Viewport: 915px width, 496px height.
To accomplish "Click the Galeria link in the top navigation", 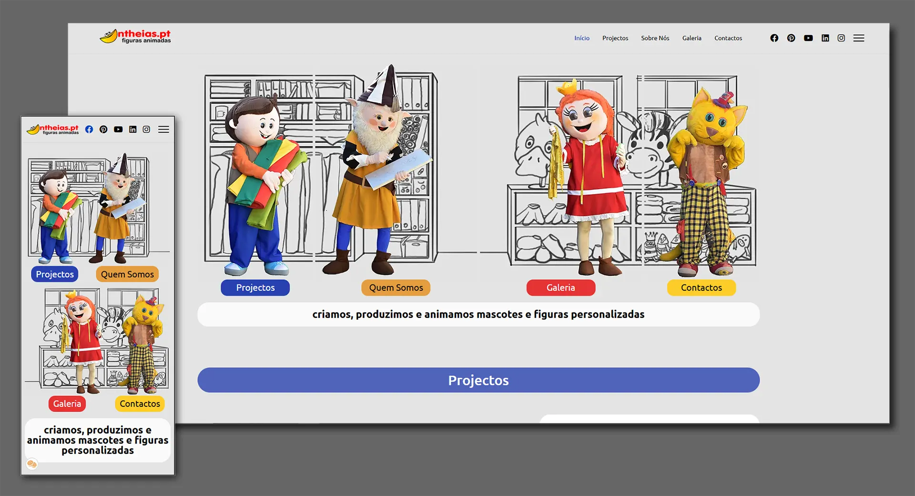I will (x=692, y=38).
